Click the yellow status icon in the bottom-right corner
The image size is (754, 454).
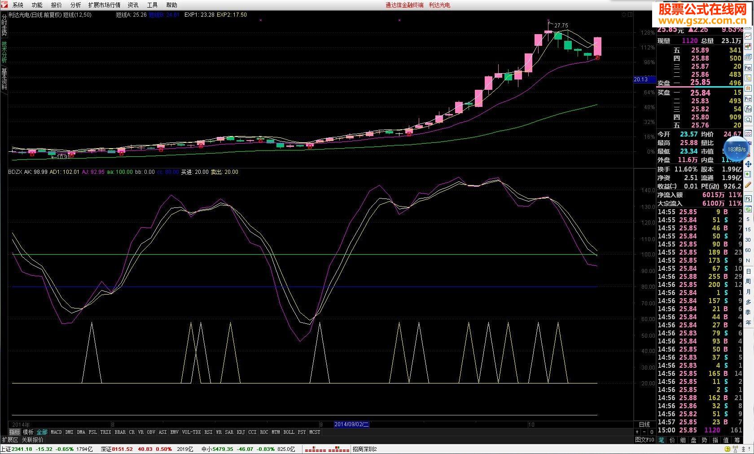pos(727,449)
